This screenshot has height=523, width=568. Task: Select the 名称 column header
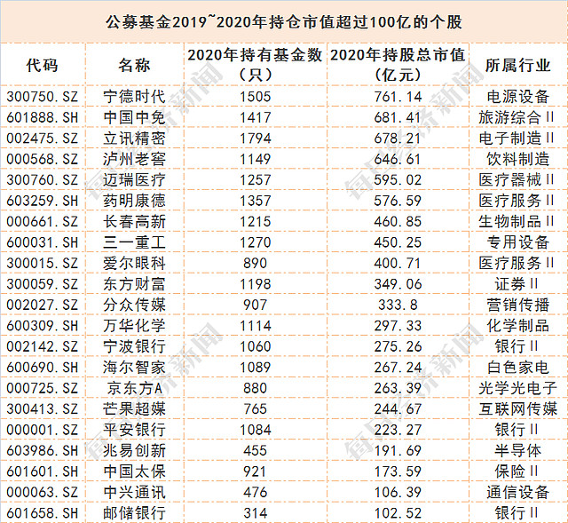(x=134, y=65)
